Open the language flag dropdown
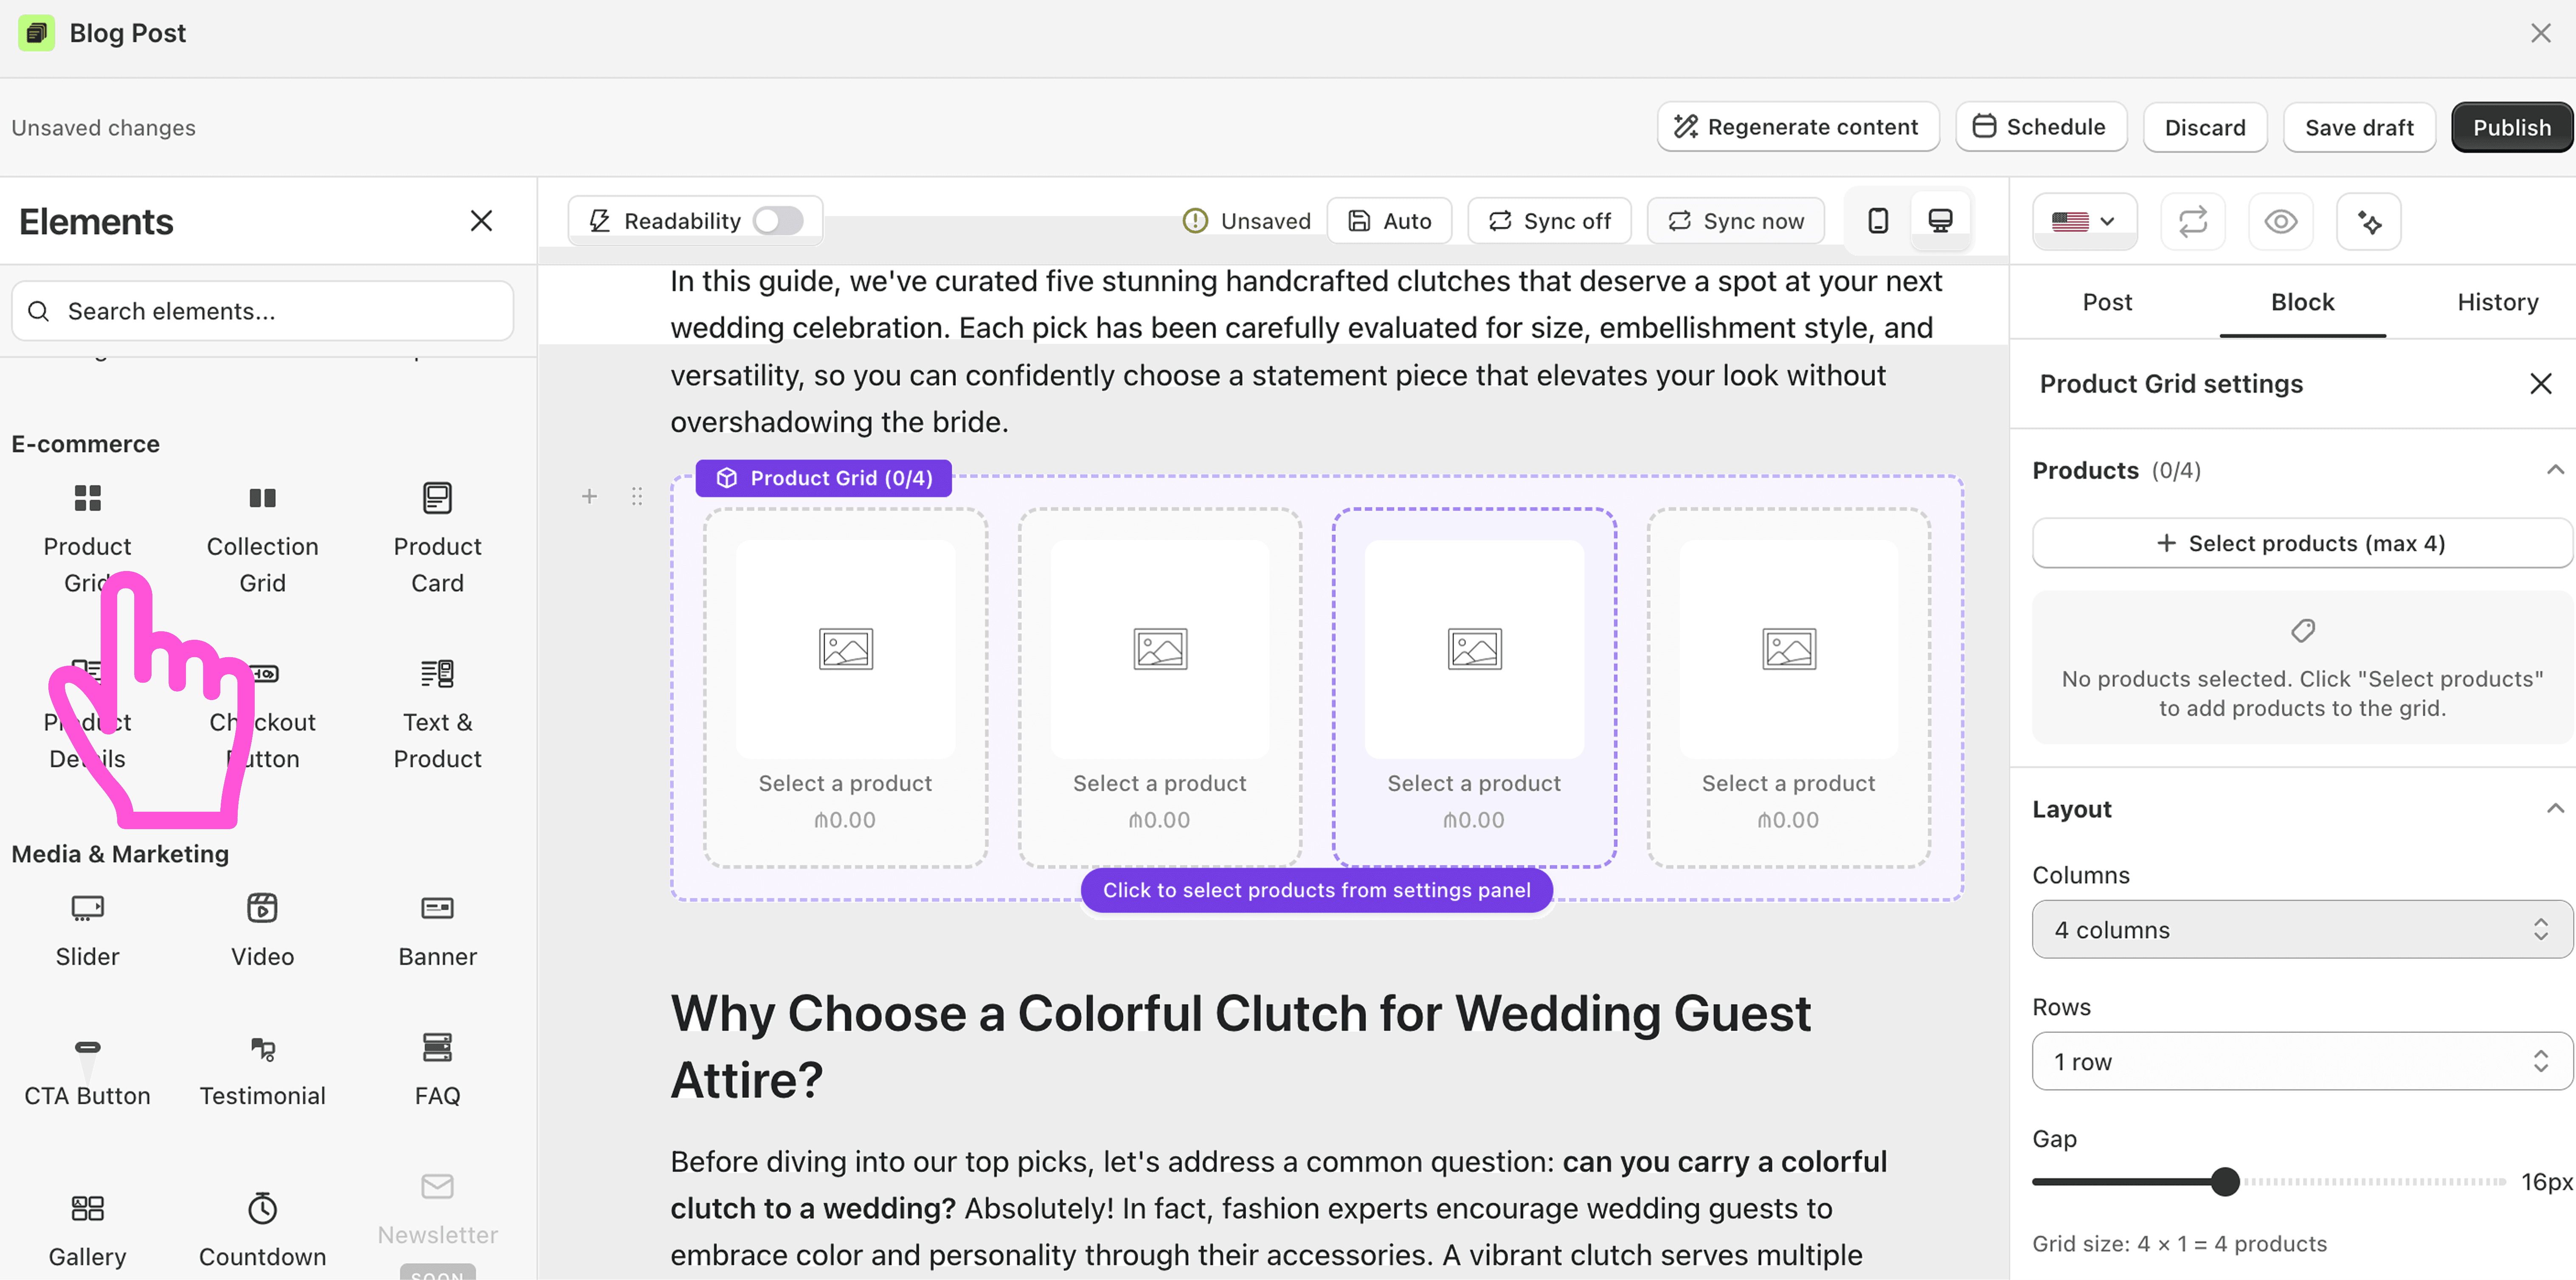2576x1280 pixels. click(x=2084, y=221)
